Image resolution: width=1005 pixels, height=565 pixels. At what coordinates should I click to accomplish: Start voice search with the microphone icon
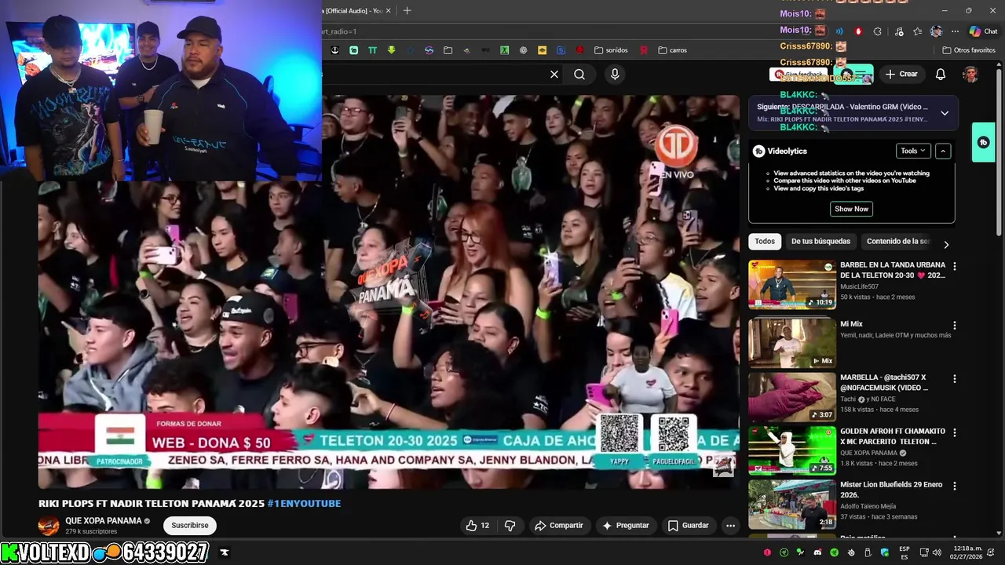[x=615, y=74]
